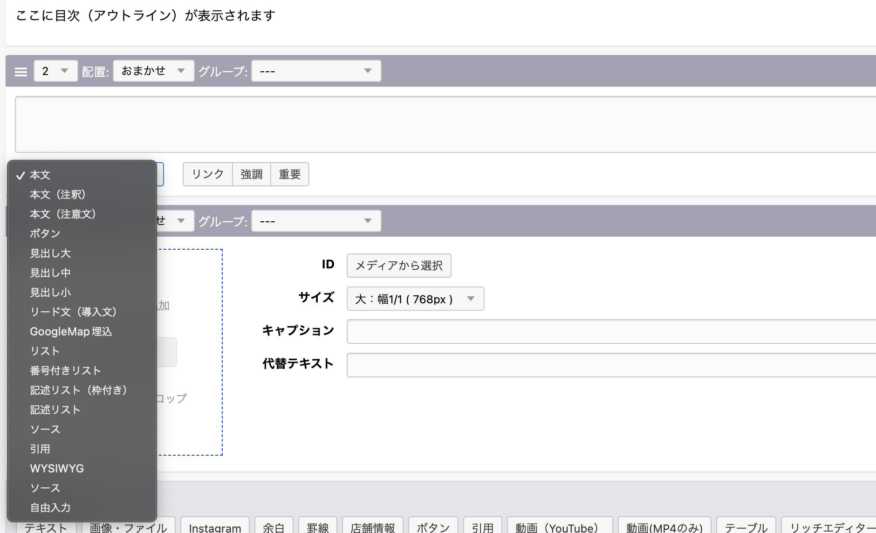Open the image size 大：幅1/1 dropdown

(x=415, y=299)
